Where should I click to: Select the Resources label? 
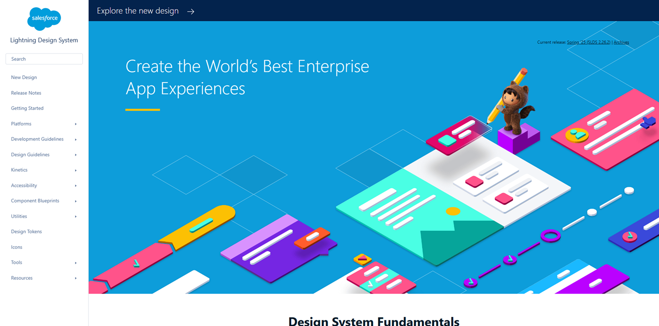(22, 278)
